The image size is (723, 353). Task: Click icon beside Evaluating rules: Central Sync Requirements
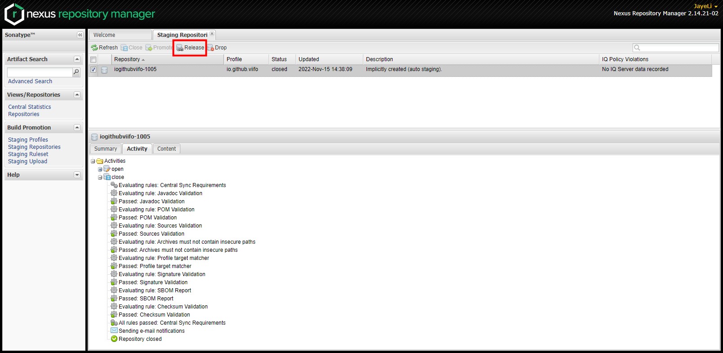(x=114, y=185)
